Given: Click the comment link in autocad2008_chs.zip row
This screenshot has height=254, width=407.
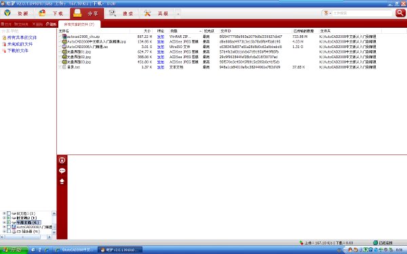Looking at the screenshot, I should (161, 37).
